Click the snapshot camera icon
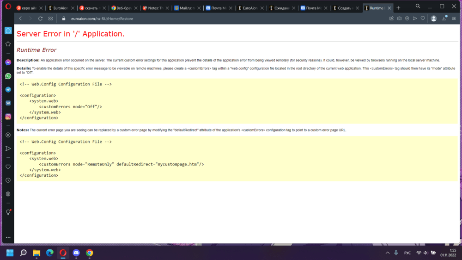 pos(399,19)
